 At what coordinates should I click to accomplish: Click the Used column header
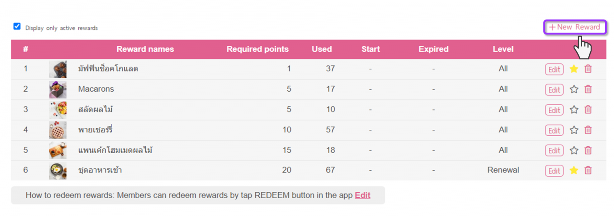coord(322,49)
